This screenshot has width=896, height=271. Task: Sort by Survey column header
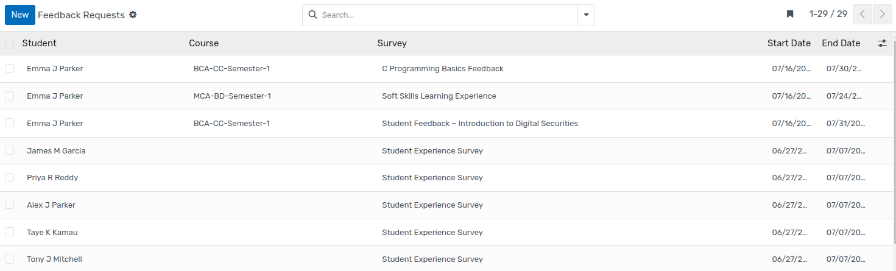click(392, 43)
